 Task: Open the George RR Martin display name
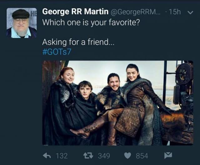tap(75, 12)
